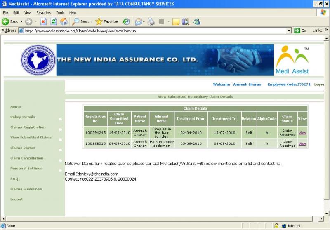Image resolution: width=330 pixels, height=230 pixels.
Task: Click the grayed-out Edit toolbar icon
Action: tap(161, 21)
